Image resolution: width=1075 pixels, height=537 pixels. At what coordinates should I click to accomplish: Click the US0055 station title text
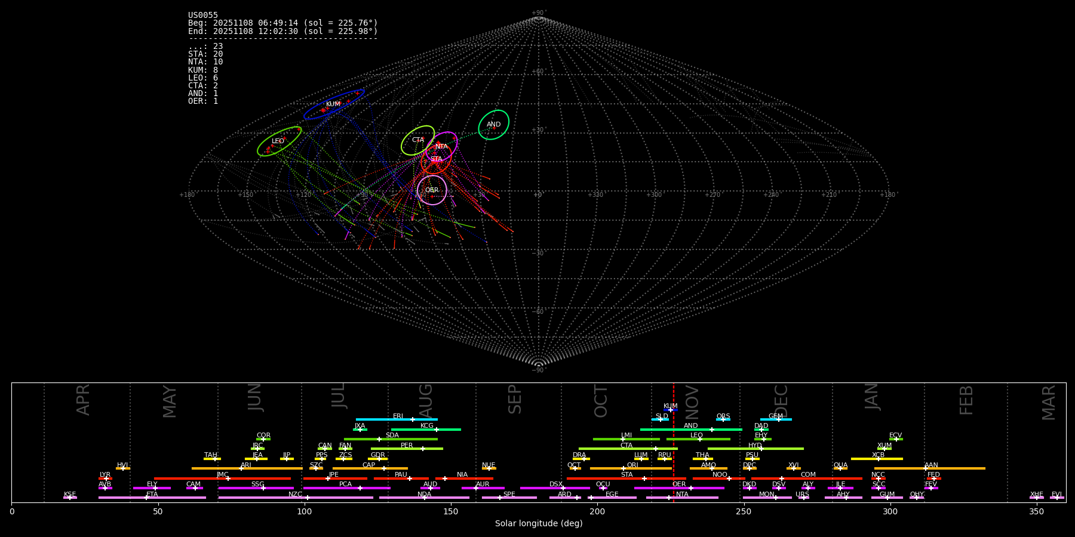[x=203, y=16]
